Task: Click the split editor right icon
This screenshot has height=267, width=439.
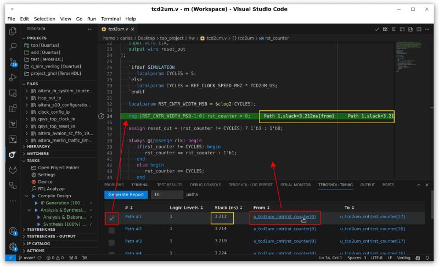Action: [x=419, y=29]
